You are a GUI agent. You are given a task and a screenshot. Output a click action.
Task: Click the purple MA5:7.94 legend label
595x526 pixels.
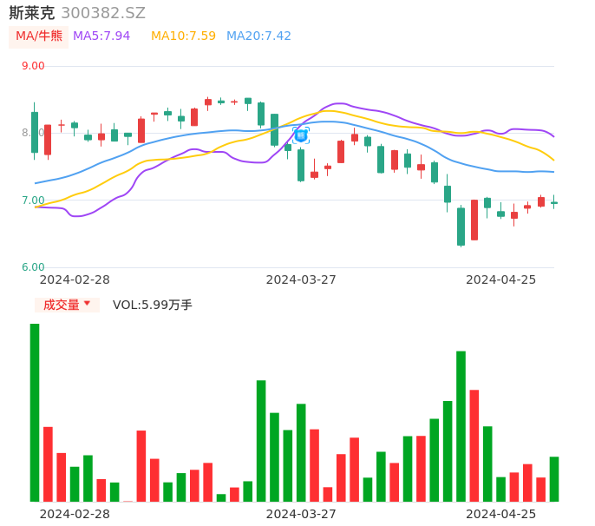click(101, 36)
